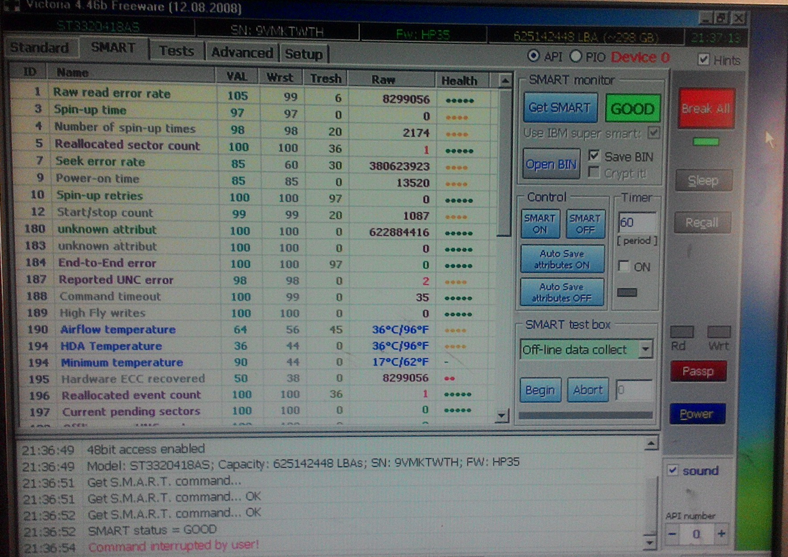Screen dimensions: 788x557
Task: Click log panel scroll down arrow
Action: tap(650, 543)
